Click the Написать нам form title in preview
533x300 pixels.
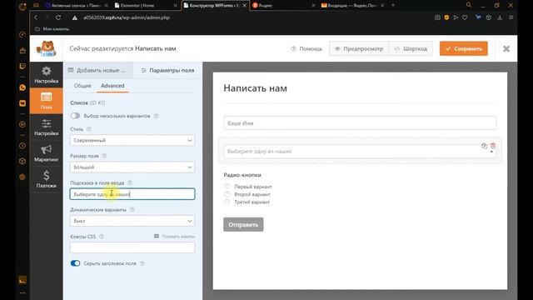click(256, 88)
